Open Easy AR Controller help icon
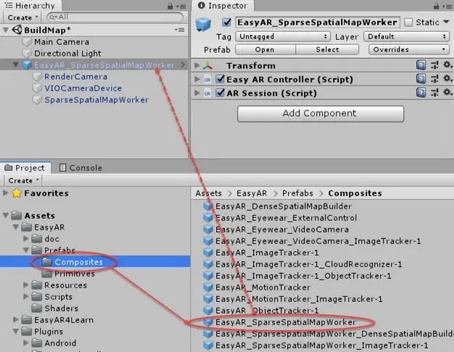Screen dimensions: 454x352 [421, 79]
